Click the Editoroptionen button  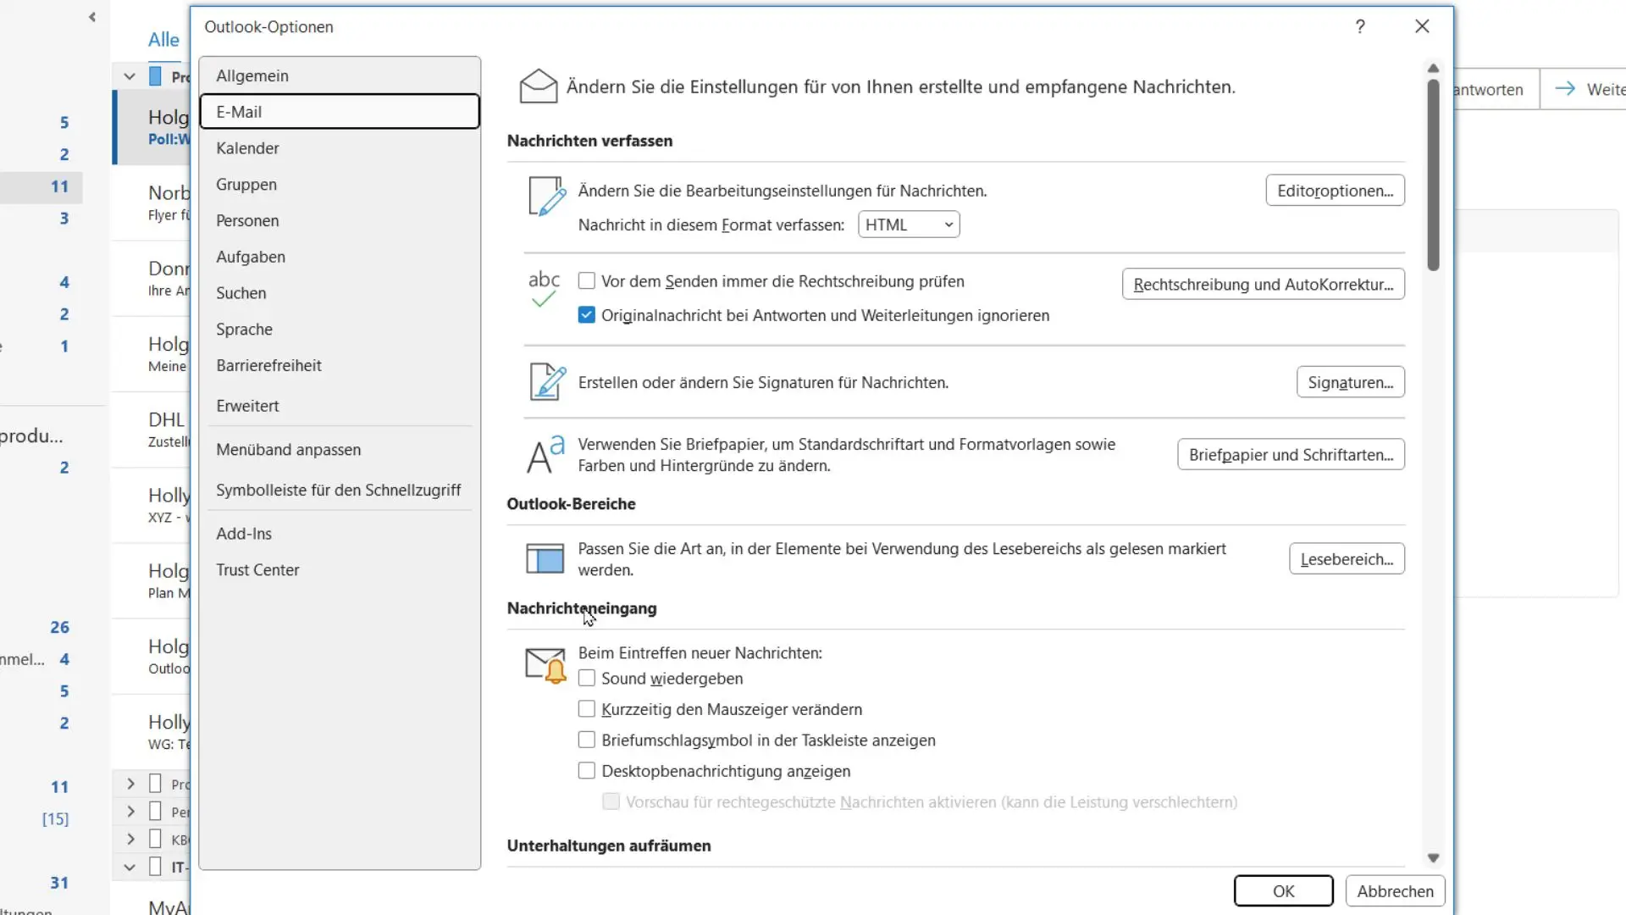click(x=1335, y=190)
